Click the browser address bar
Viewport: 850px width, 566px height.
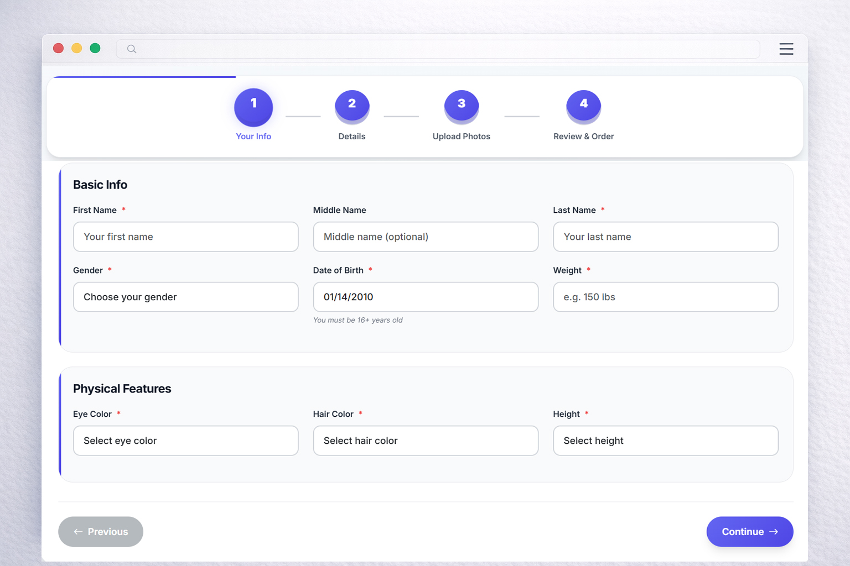[437, 49]
